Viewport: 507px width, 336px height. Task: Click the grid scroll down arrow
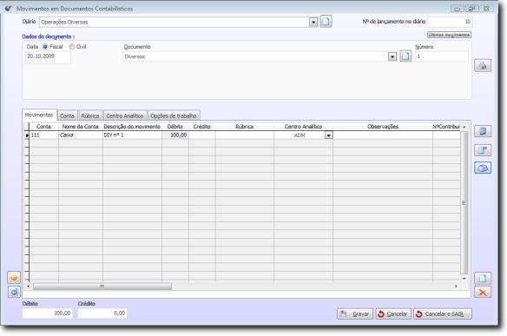(464, 279)
